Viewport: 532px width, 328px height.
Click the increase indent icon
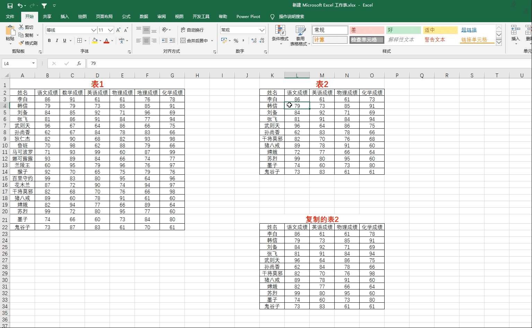click(172, 41)
